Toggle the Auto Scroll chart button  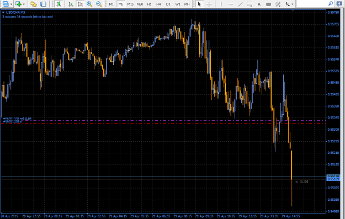point(71,4)
